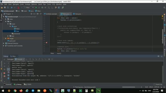Image resolution: width=166 pixels, height=93 pixels.
Task: Click the Mute Breakpoints icon in the Debug sidebar
Action: coord(4,76)
